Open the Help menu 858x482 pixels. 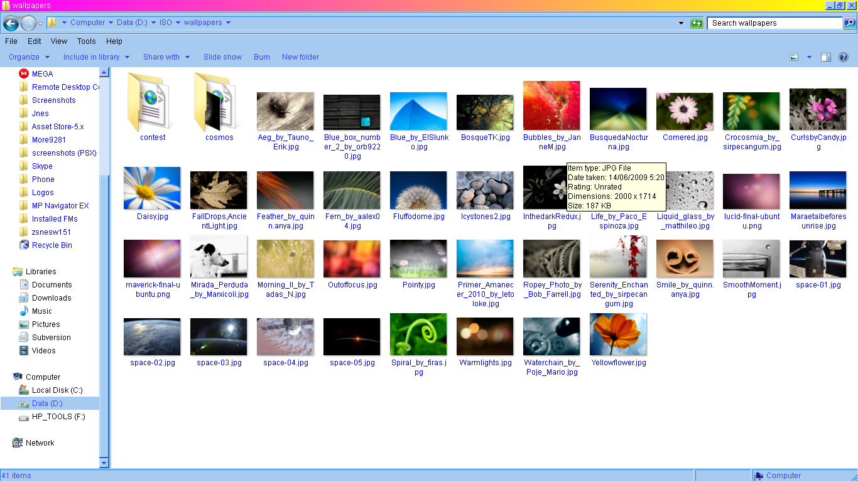coord(114,41)
